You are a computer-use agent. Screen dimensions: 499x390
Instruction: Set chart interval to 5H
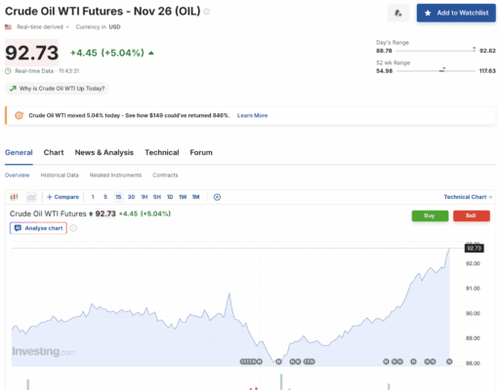157,197
